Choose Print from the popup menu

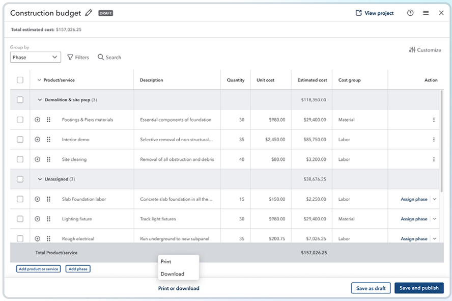(x=166, y=262)
